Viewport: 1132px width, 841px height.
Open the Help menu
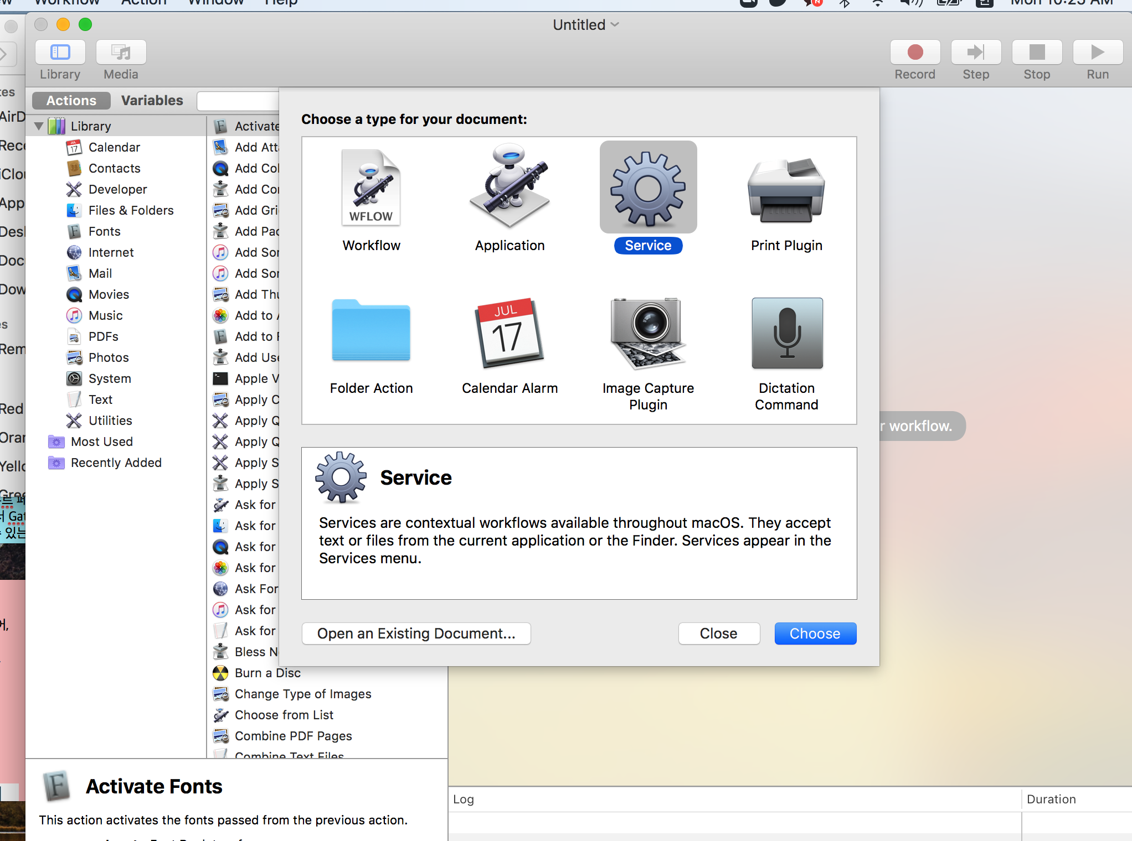click(x=280, y=3)
